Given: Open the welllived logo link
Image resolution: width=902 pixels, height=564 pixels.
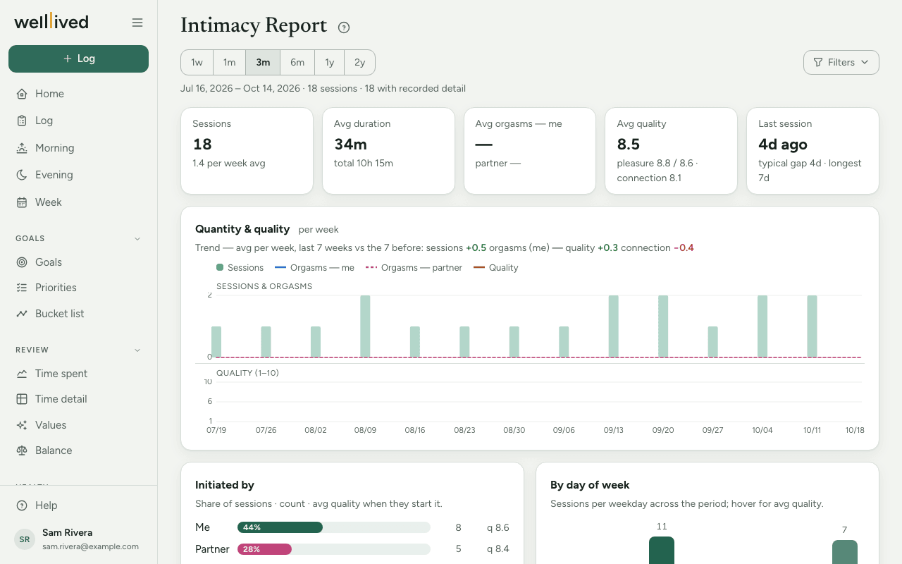Looking at the screenshot, I should [x=51, y=22].
